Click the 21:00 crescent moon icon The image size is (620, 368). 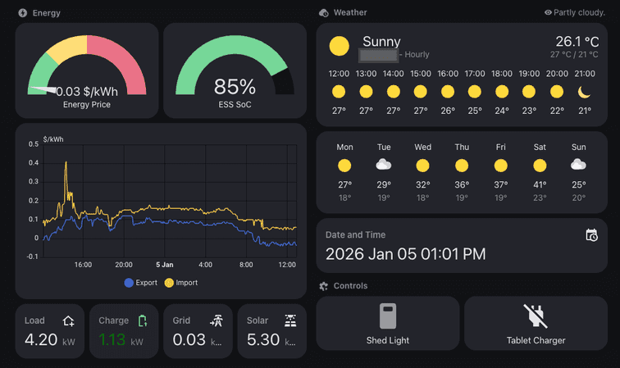pos(584,92)
